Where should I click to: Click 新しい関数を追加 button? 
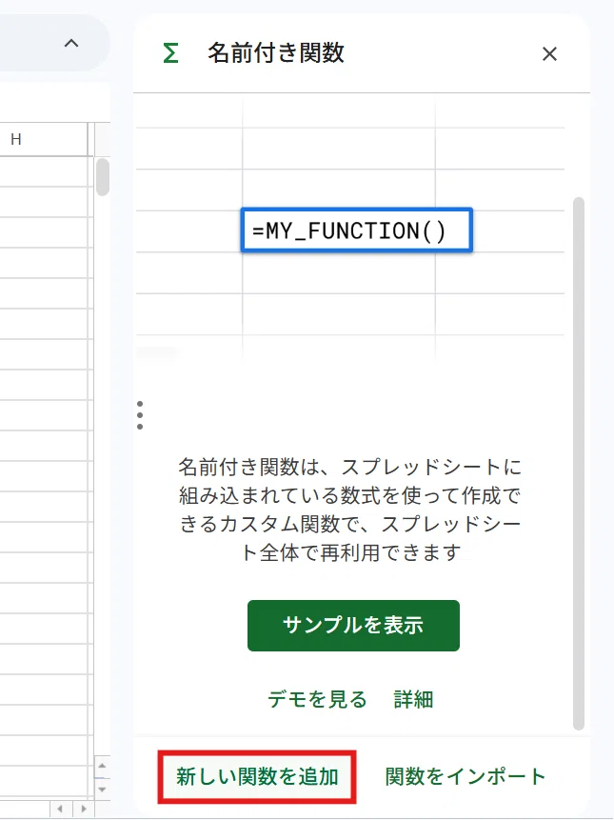[x=257, y=777]
